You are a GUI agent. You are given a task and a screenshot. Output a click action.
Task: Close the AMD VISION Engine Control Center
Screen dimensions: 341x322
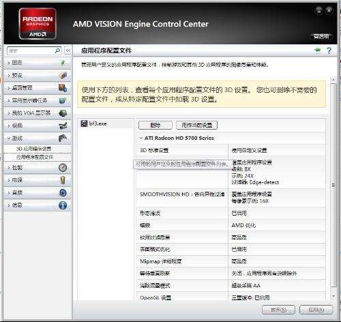point(329,10)
